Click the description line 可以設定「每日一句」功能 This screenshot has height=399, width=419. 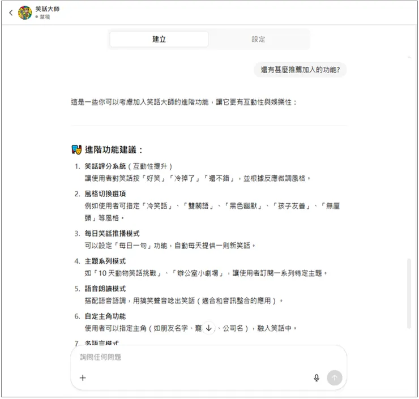pos(170,246)
